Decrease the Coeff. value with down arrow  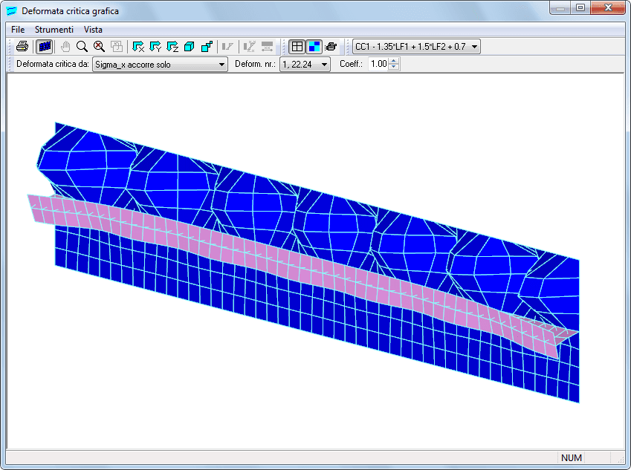tap(394, 67)
